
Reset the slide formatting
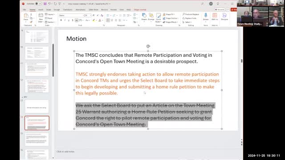[x=49, y=18]
